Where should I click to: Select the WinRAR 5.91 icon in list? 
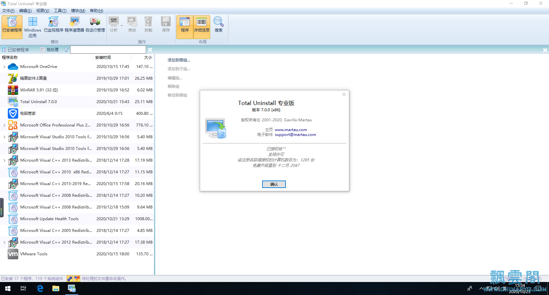13,90
